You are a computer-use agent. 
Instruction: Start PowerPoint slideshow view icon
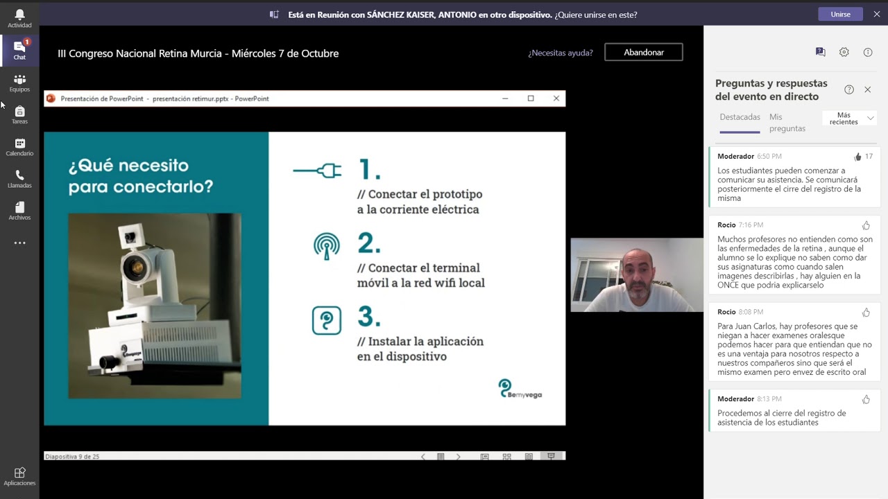coord(551,457)
